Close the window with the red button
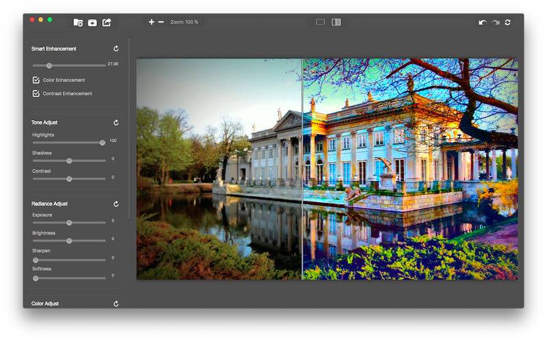Image resolution: width=547 pixels, height=342 pixels. tap(32, 20)
